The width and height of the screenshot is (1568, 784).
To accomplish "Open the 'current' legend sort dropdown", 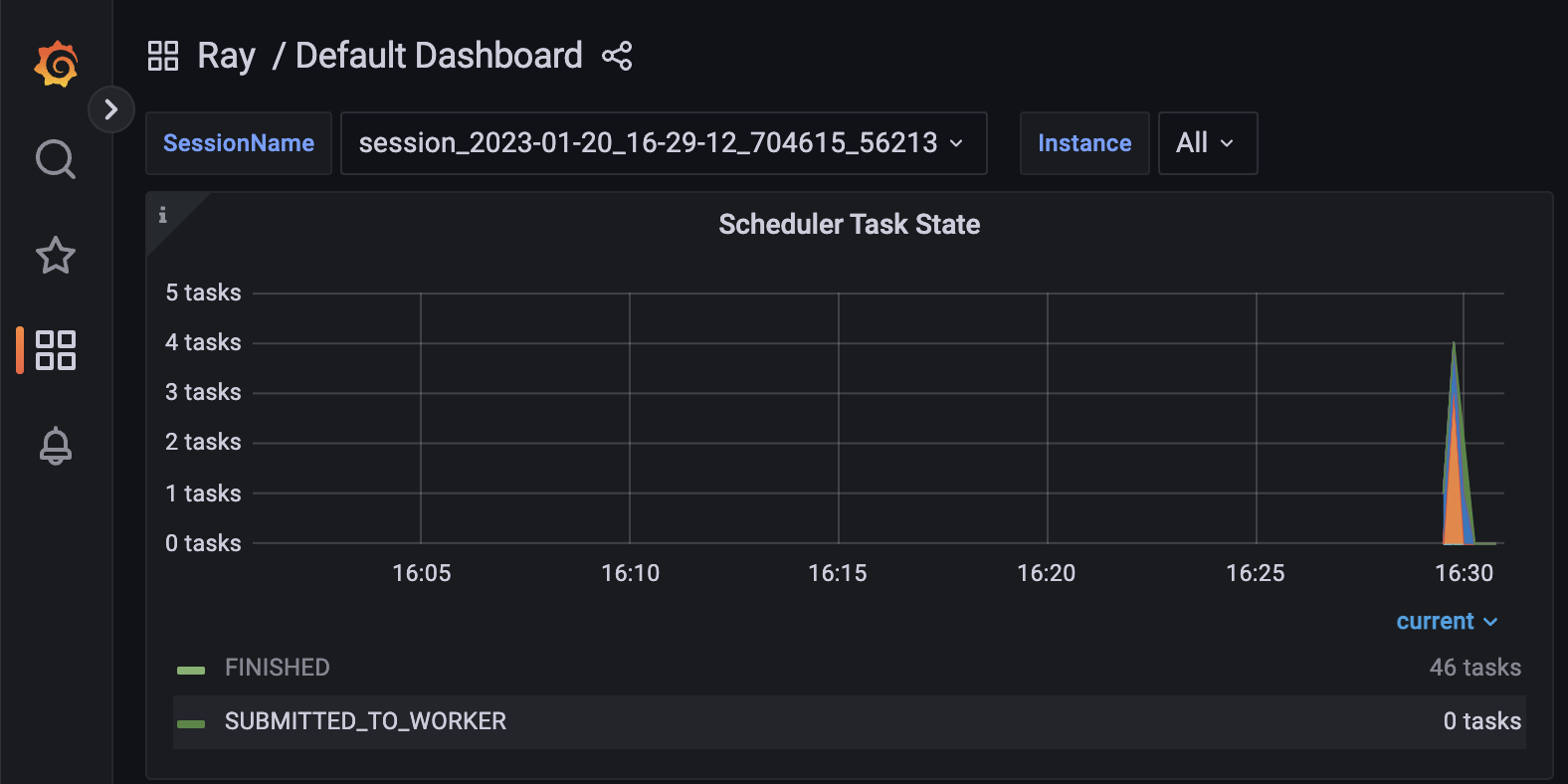I will [1447, 622].
